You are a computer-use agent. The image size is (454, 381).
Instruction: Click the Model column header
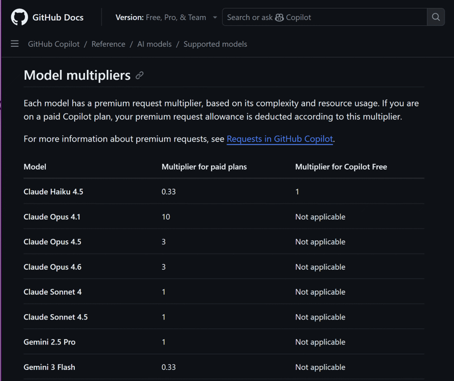[35, 167]
